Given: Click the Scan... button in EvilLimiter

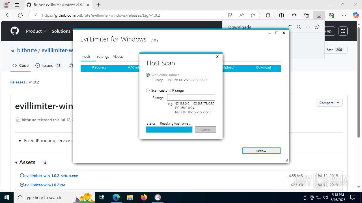Looking at the screenshot, I should point(261,151).
